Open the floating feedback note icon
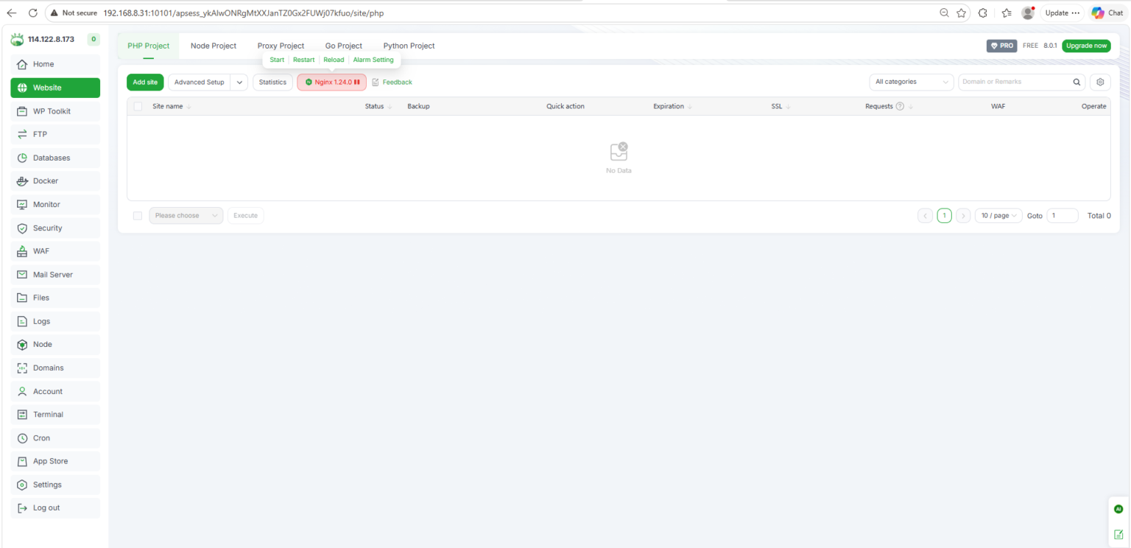1131x548 pixels. coord(1118,534)
